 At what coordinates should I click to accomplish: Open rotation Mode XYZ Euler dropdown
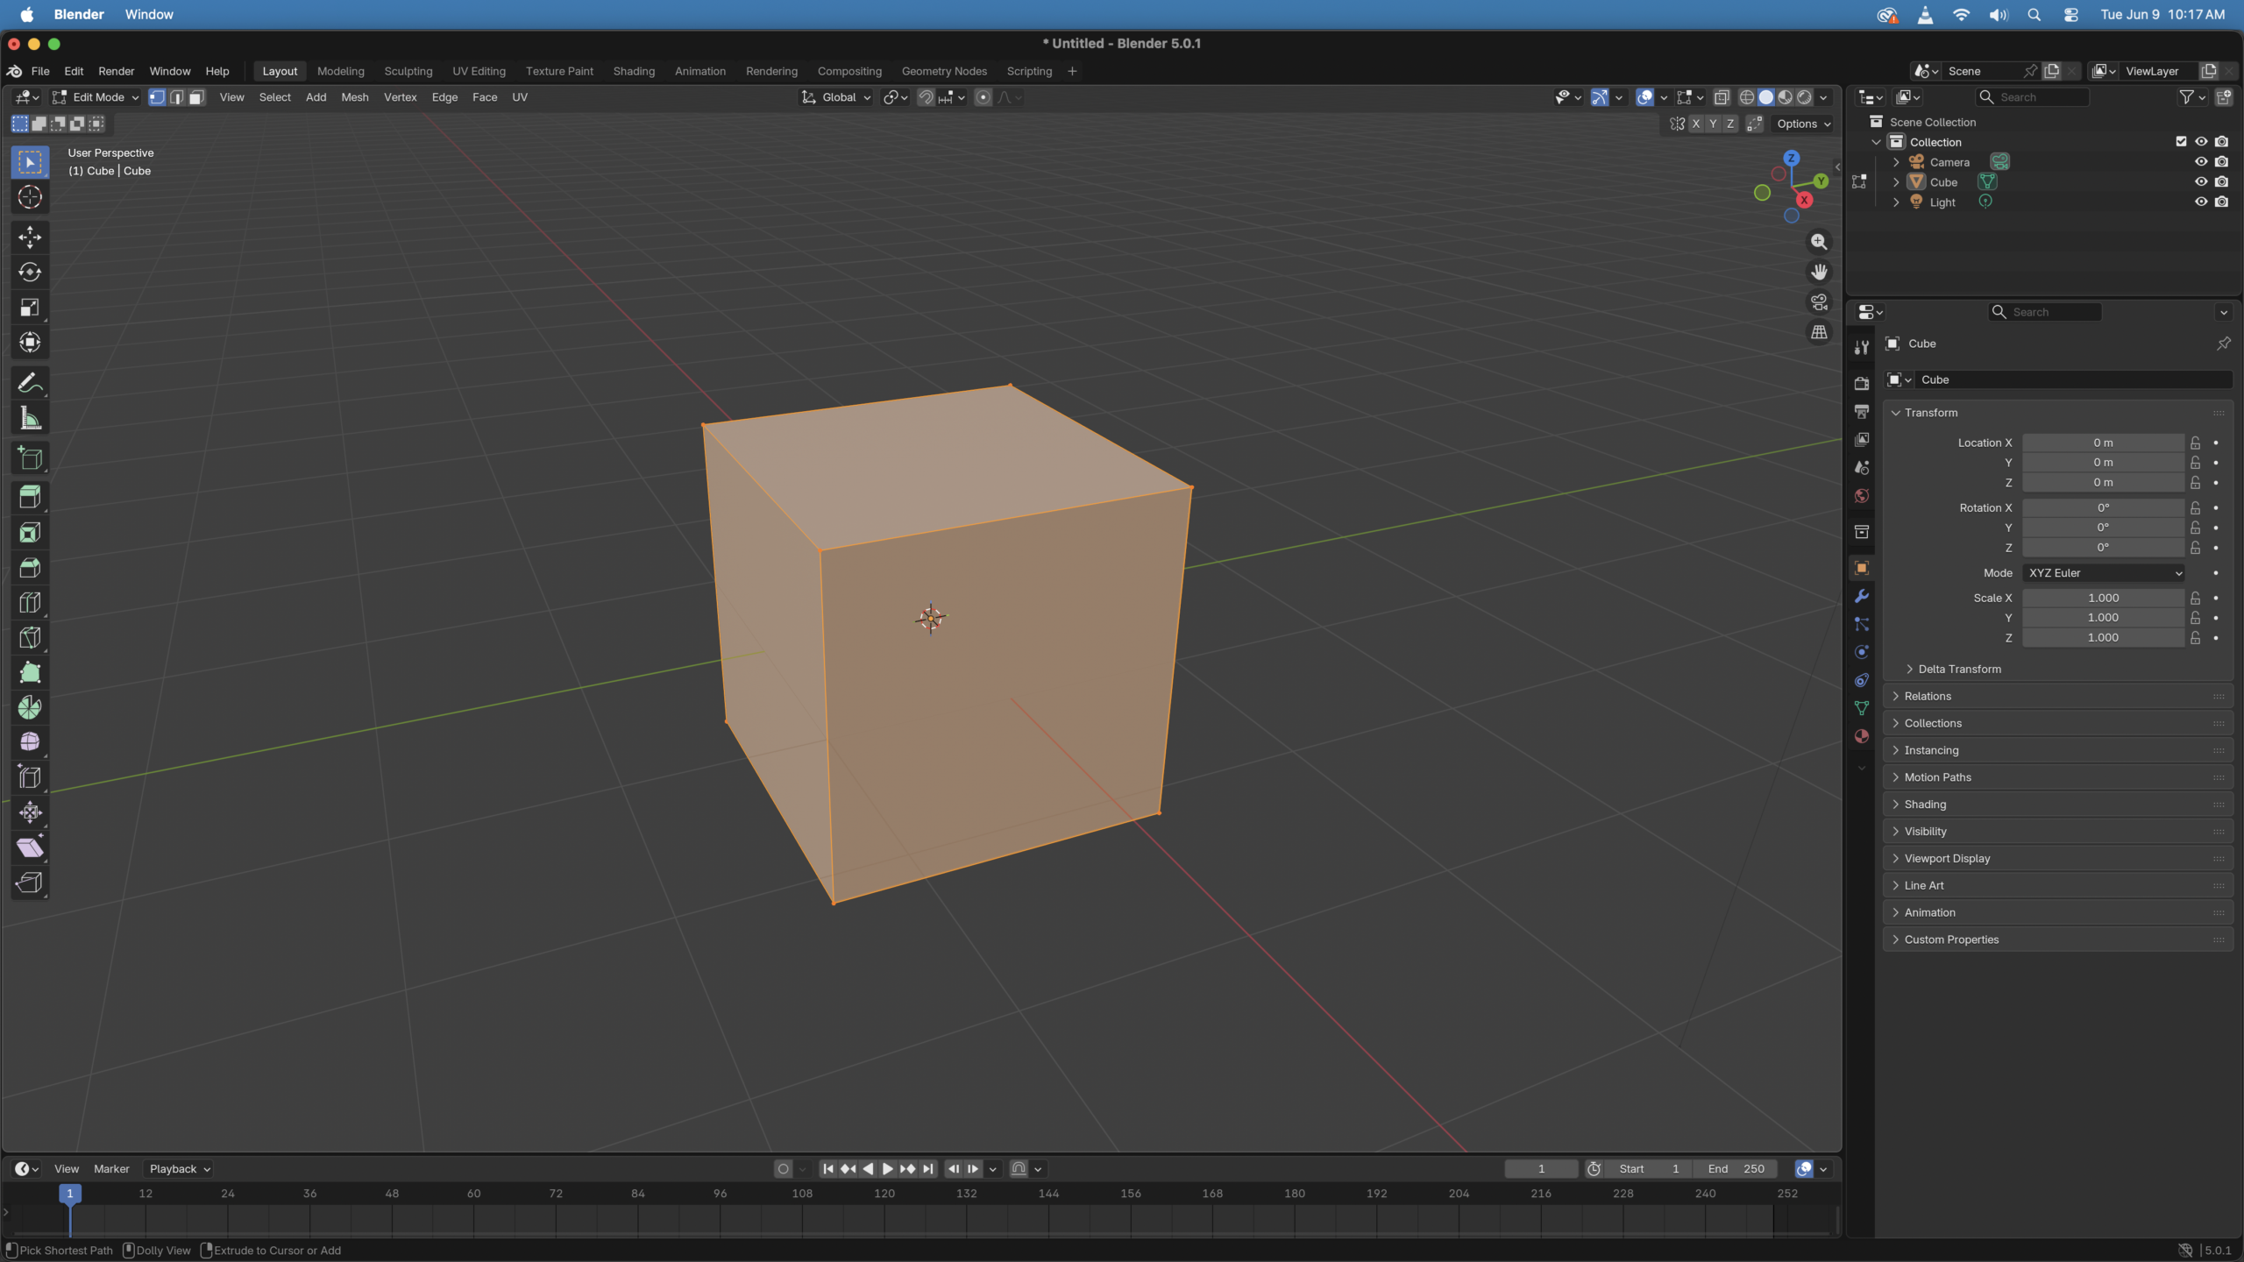coord(2103,573)
